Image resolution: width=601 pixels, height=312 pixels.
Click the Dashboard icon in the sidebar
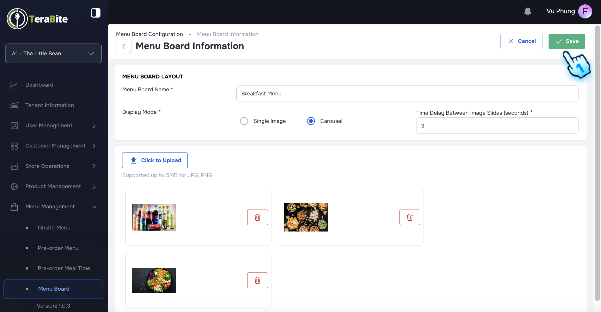[x=14, y=85]
